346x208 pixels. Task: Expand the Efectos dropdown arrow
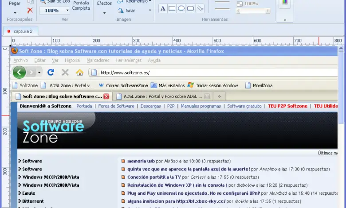[104, 13]
